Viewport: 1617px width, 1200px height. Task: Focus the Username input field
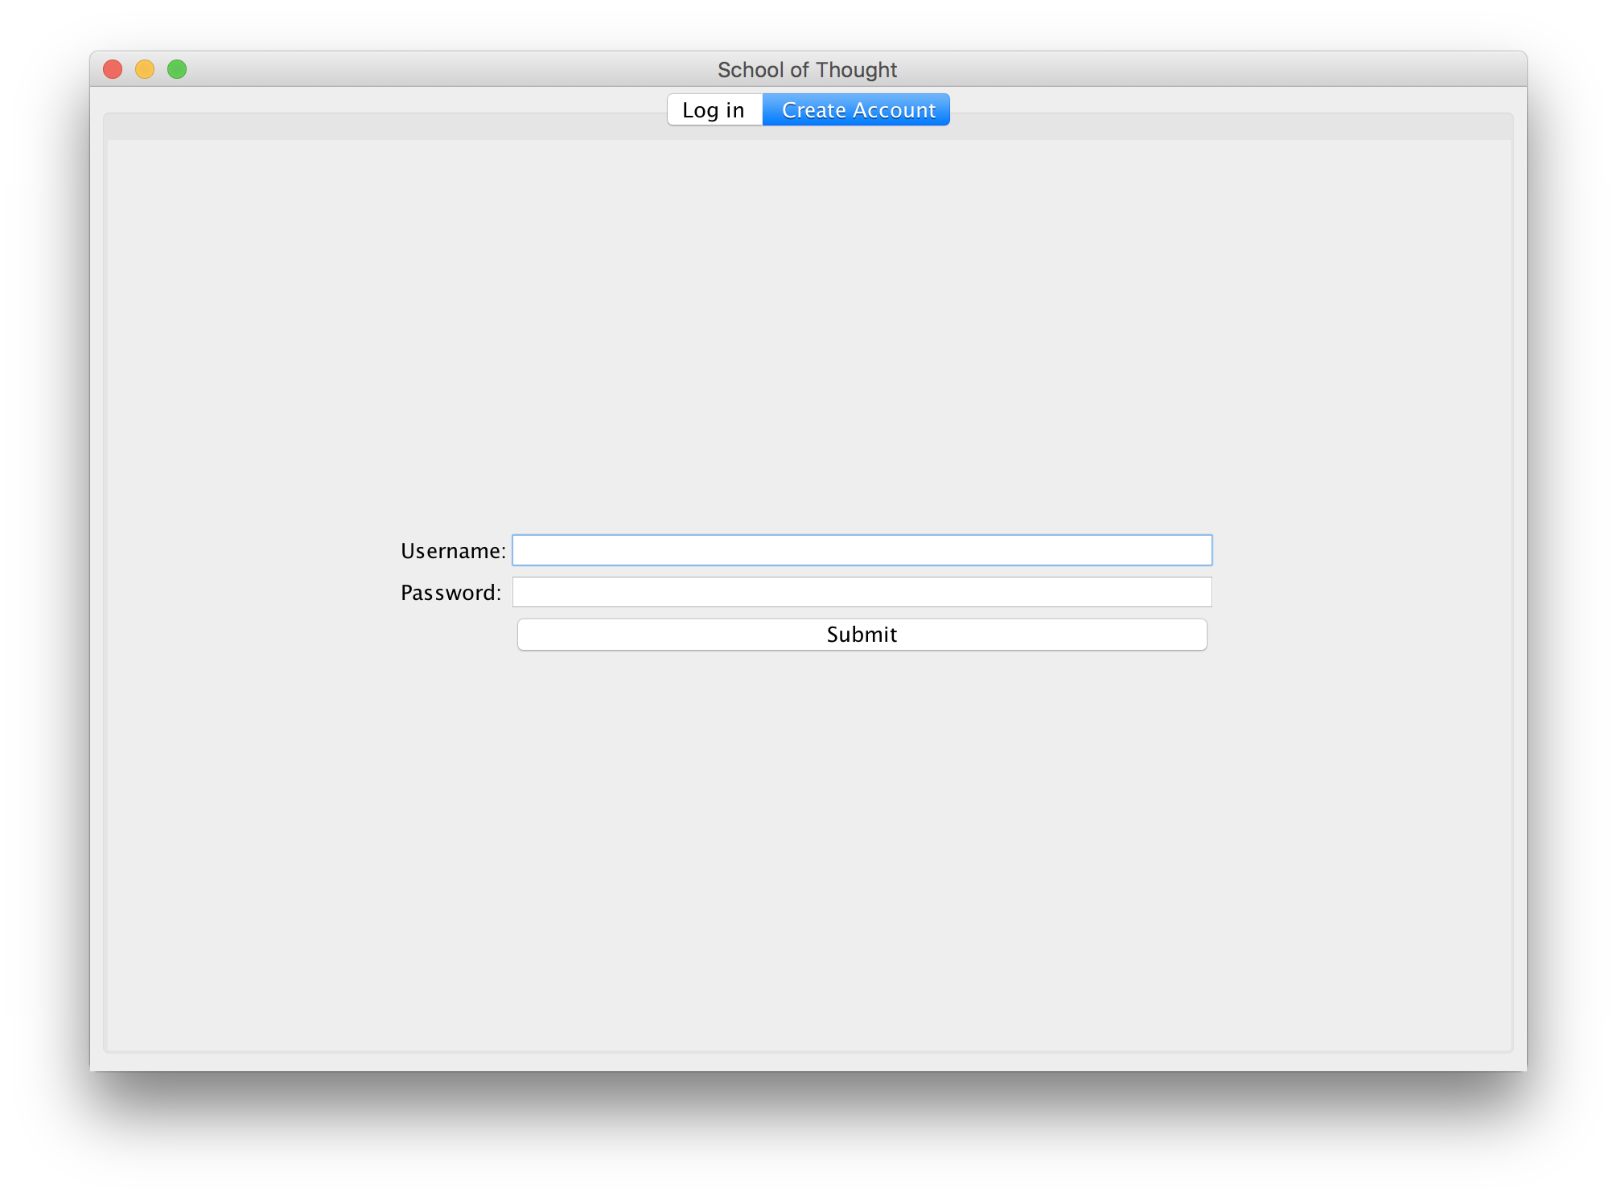tap(862, 550)
